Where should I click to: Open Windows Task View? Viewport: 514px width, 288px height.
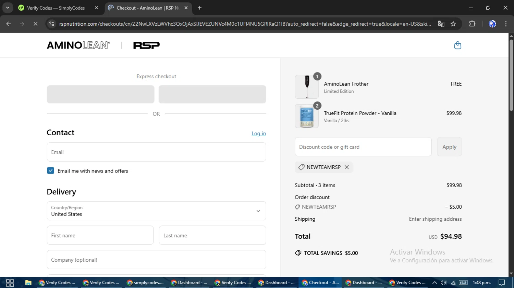coord(10,283)
